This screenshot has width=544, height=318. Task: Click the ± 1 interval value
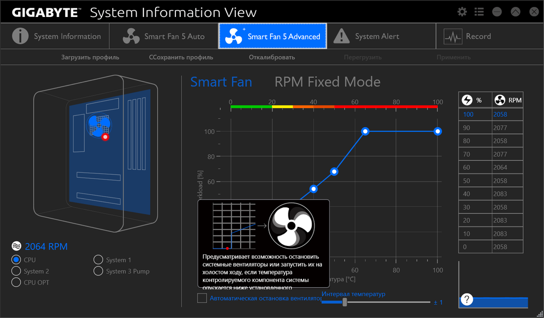438,303
